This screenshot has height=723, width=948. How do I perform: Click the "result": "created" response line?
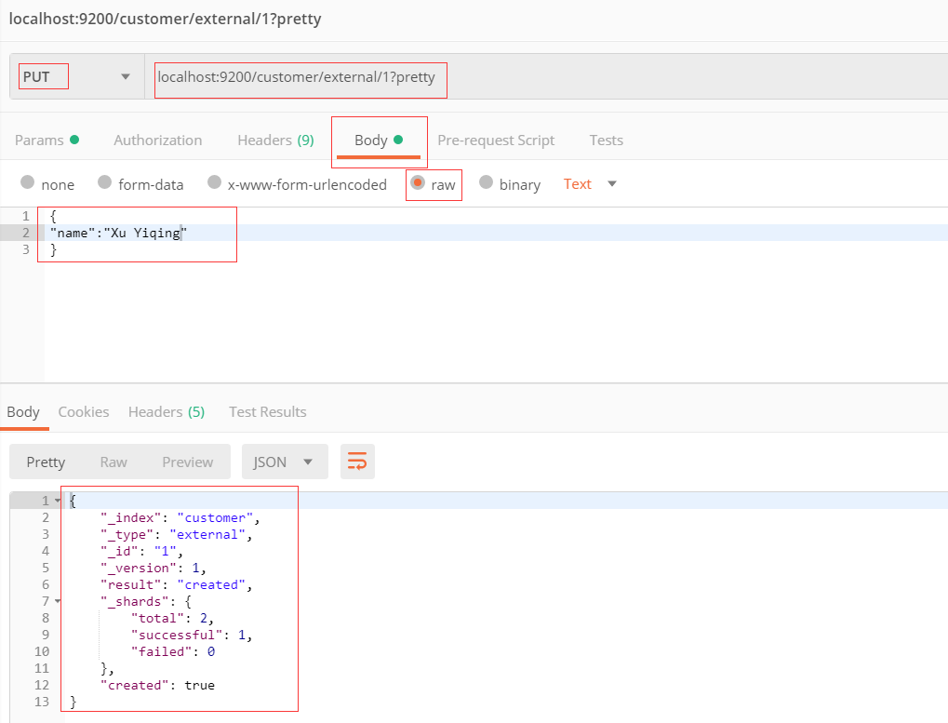pos(176,585)
